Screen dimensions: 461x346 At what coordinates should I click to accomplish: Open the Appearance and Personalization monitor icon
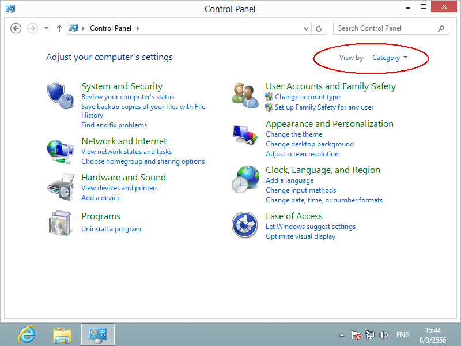(x=245, y=135)
